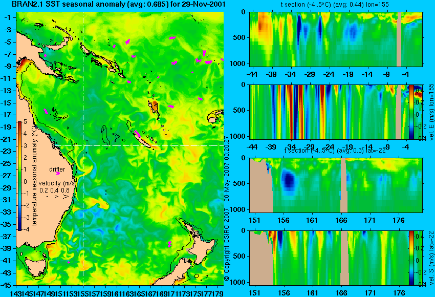The height and width of the screenshot is (297, 435).
Task: Click the warm red anomaly over Vanuatu islands
Action: (154, 108)
